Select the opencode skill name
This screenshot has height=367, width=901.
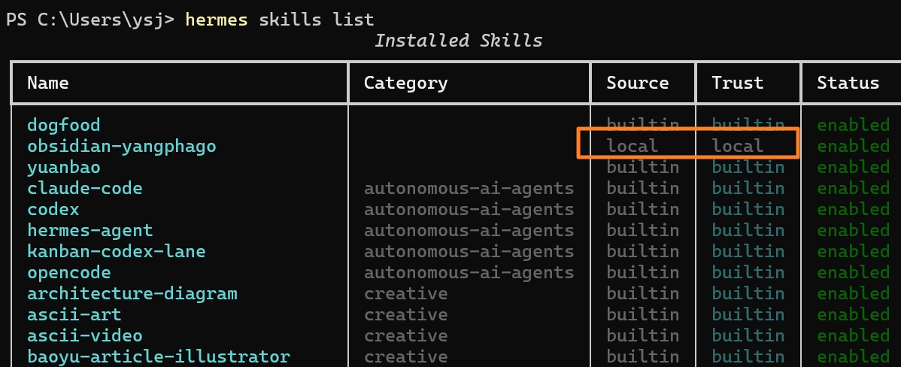coord(69,273)
